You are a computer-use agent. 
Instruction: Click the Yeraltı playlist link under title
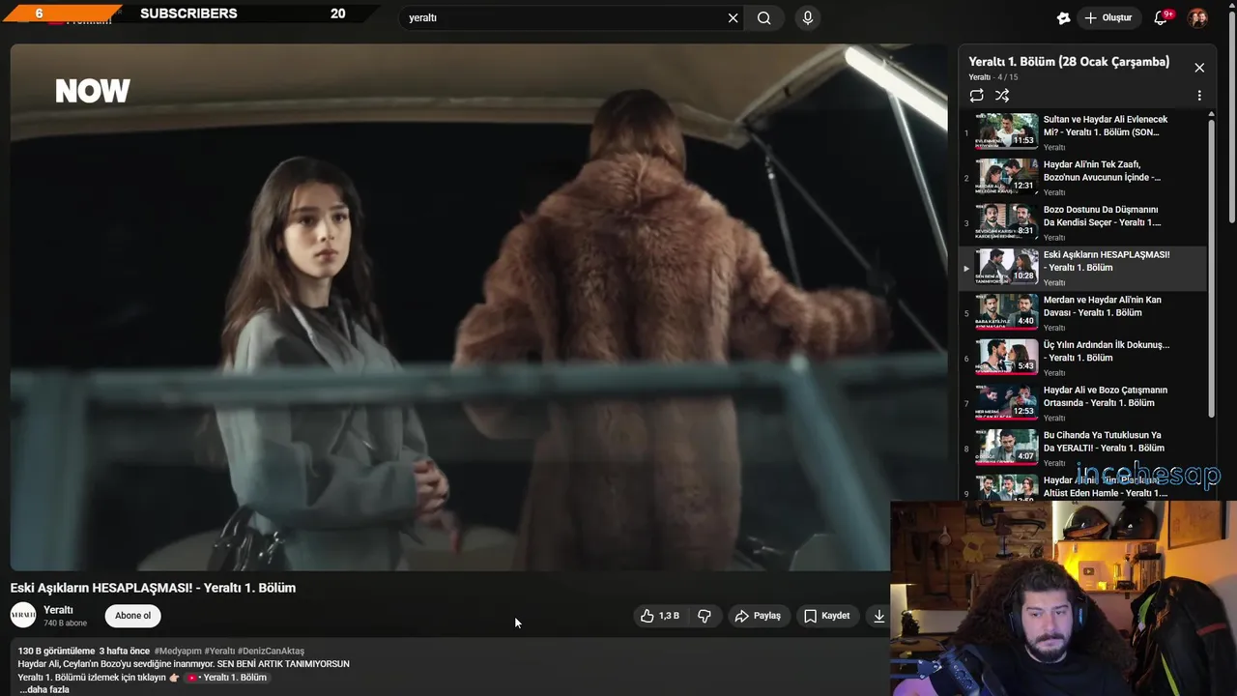tap(980, 77)
